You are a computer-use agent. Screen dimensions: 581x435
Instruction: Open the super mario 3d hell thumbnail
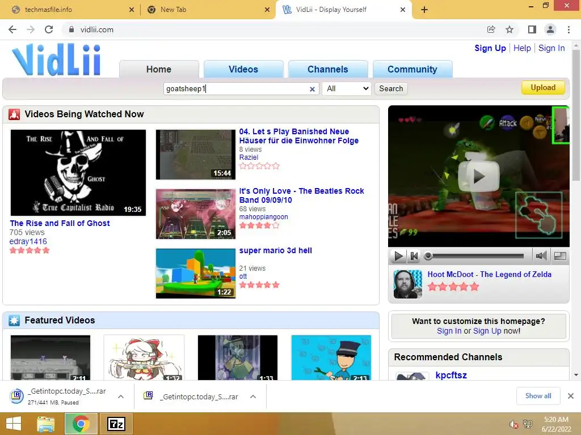196,274
